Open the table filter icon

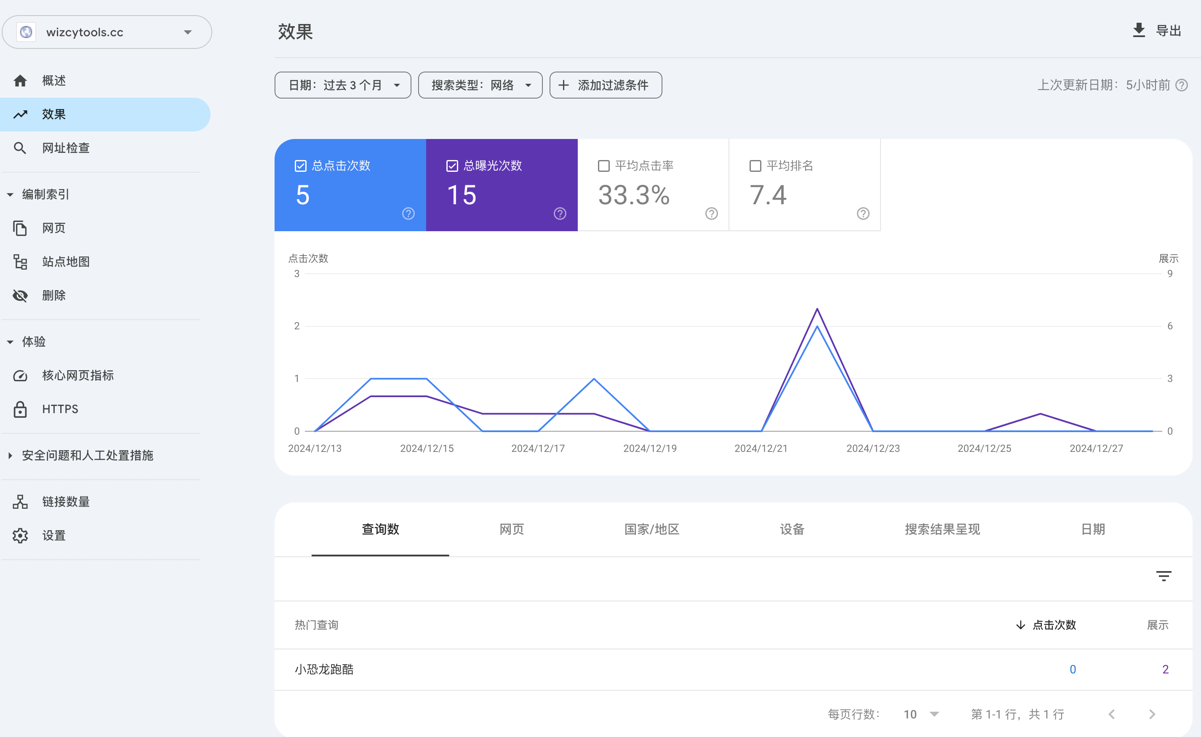pos(1164,576)
